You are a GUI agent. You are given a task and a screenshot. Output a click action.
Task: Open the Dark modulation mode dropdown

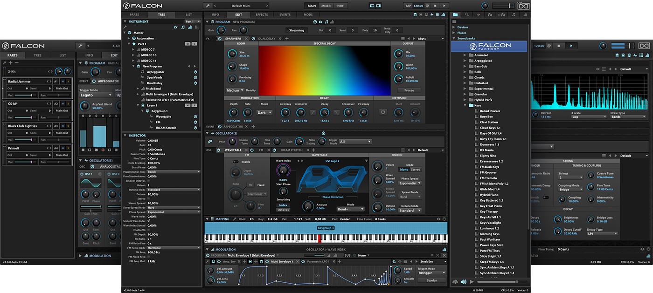pyautogui.click(x=264, y=112)
